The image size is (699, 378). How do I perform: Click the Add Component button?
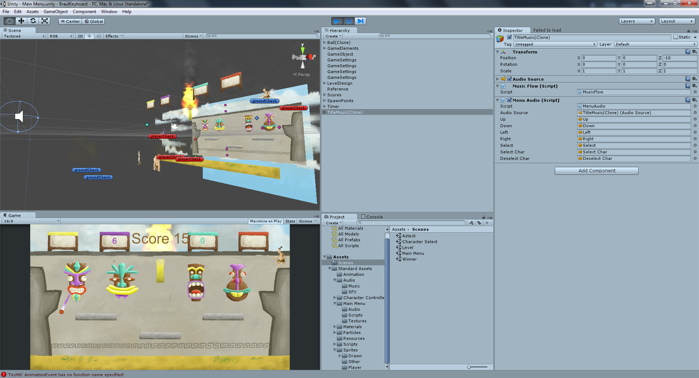tap(596, 171)
